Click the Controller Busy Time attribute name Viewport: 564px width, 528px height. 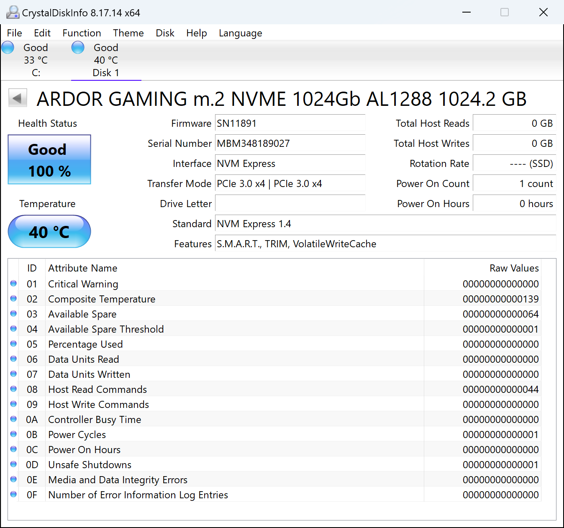pyautogui.click(x=95, y=420)
